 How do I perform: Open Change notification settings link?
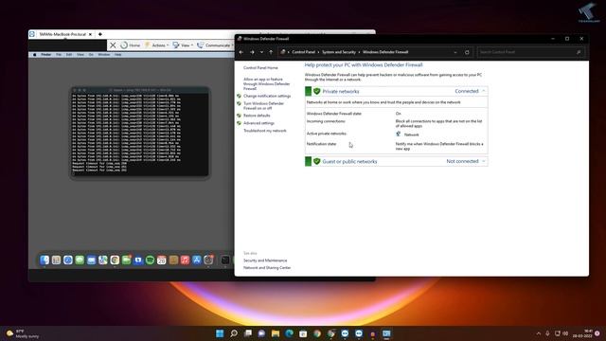click(x=267, y=96)
